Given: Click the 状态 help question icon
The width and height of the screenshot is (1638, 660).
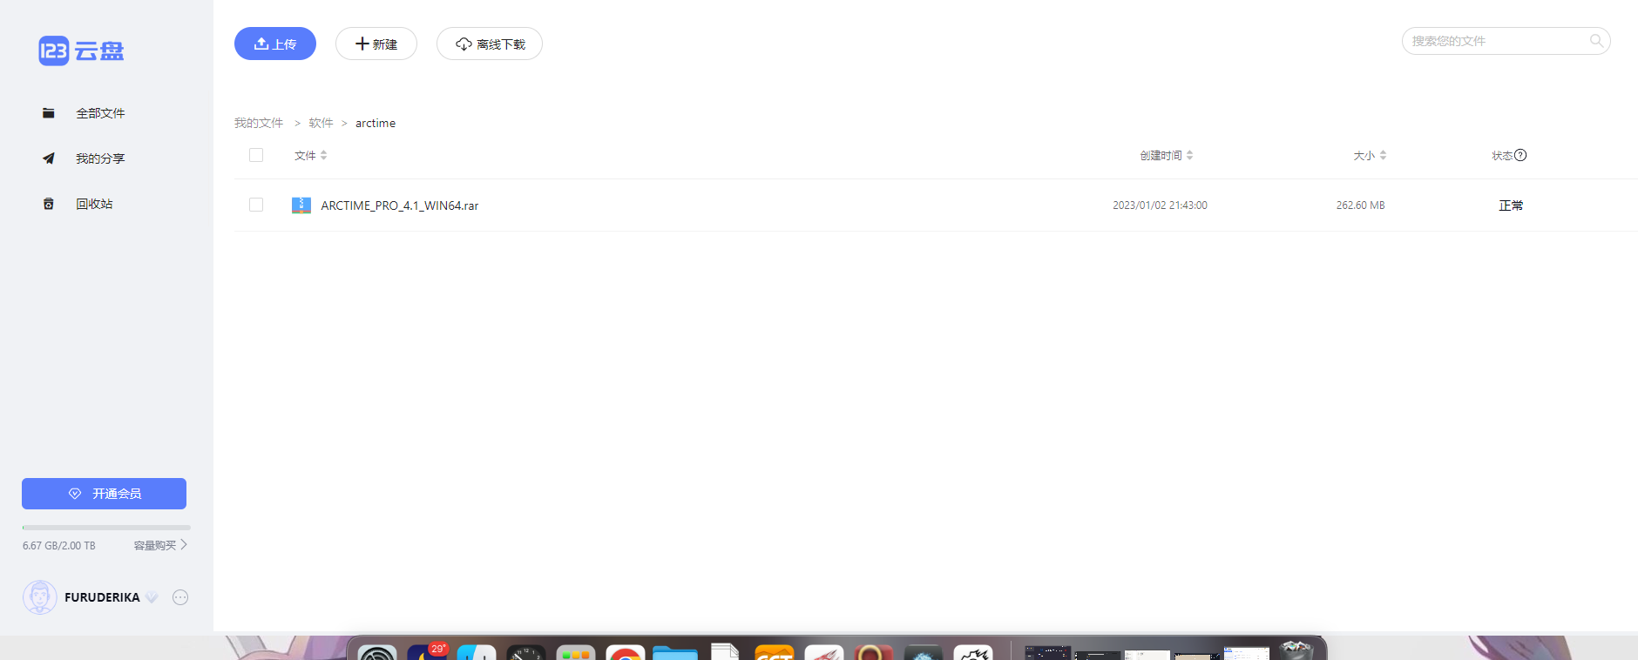Looking at the screenshot, I should (x=1520, y=155).
